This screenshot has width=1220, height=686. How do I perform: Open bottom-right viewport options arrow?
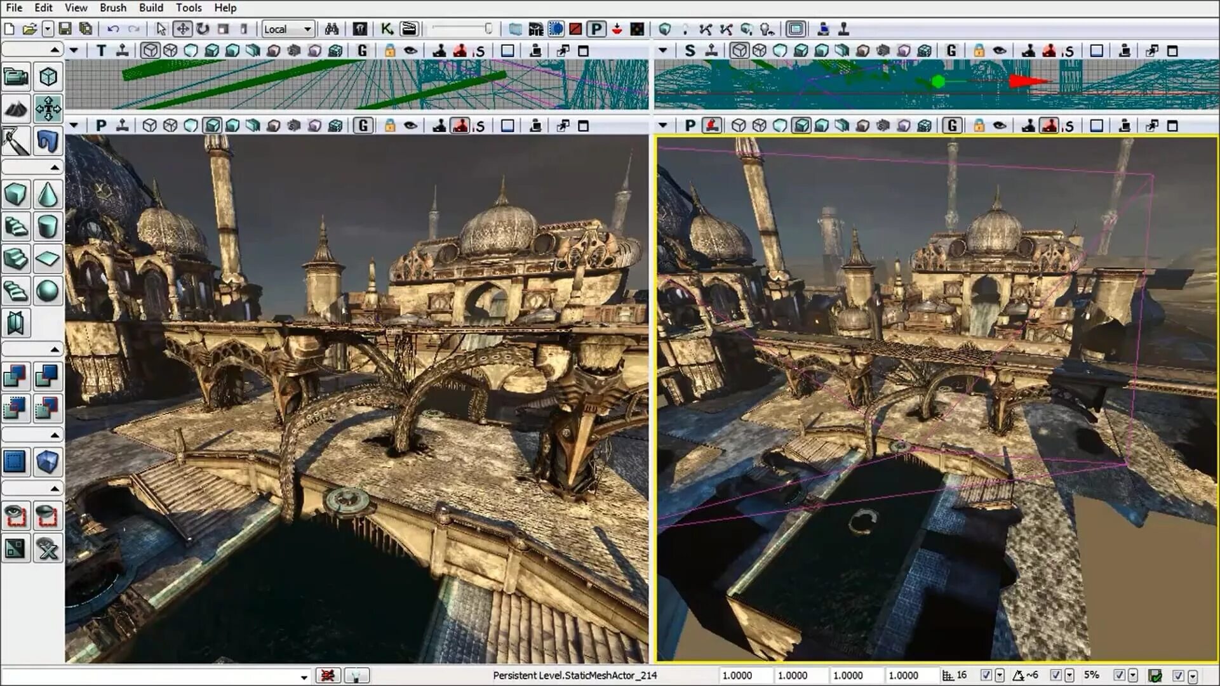click(663, 126)
